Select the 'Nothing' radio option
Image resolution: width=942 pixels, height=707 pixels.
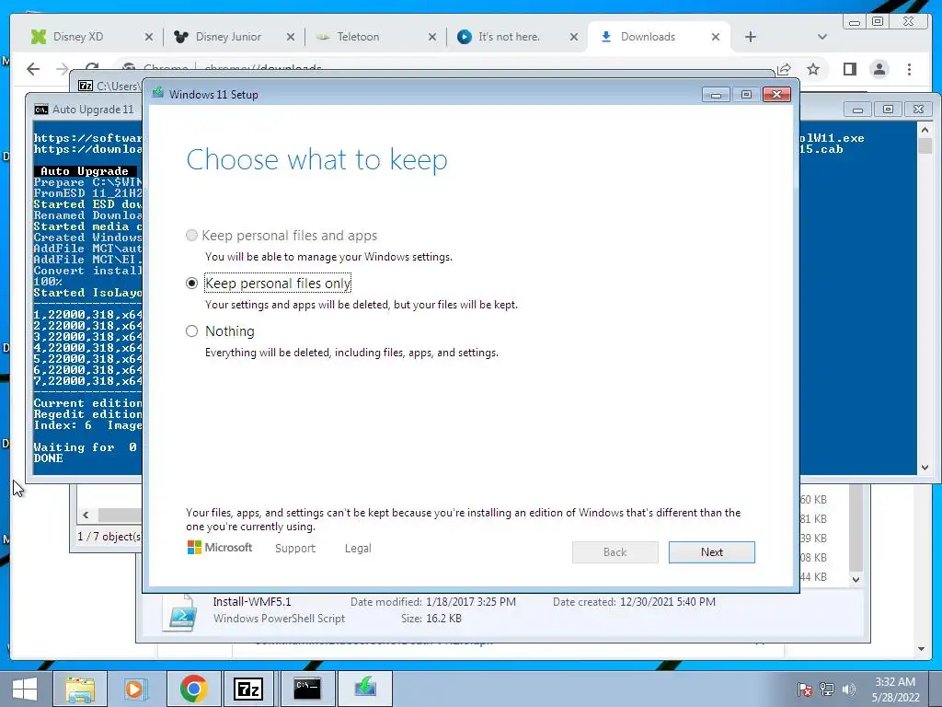pyautogui.click(x=191, y=331)
